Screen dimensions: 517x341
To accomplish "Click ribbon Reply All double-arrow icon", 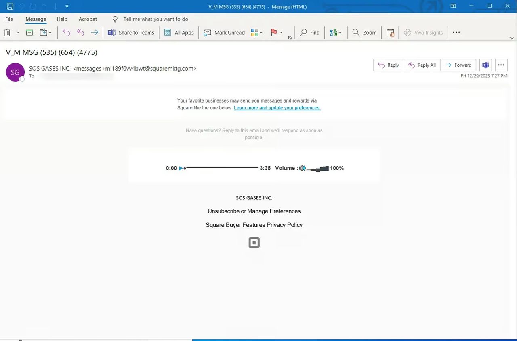I will click(x=80, y=33).
